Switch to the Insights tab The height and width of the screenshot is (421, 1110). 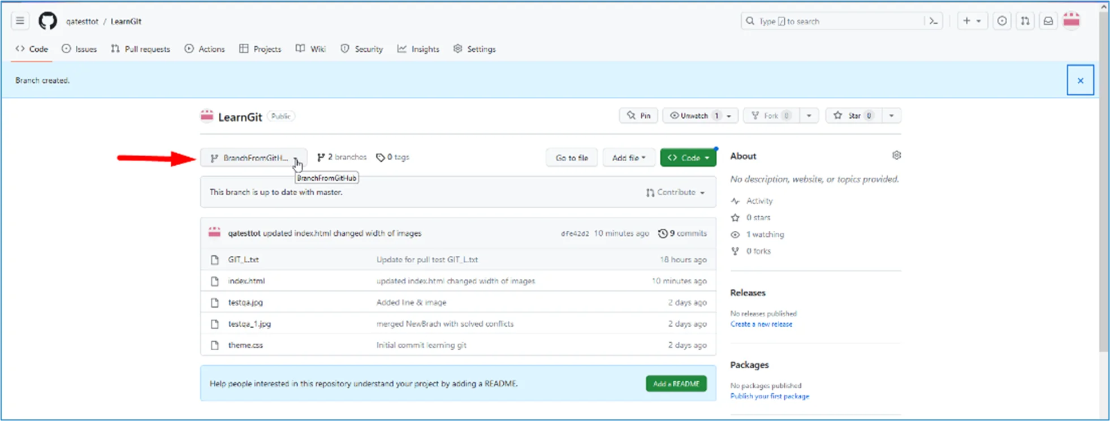tap(418, 49)
